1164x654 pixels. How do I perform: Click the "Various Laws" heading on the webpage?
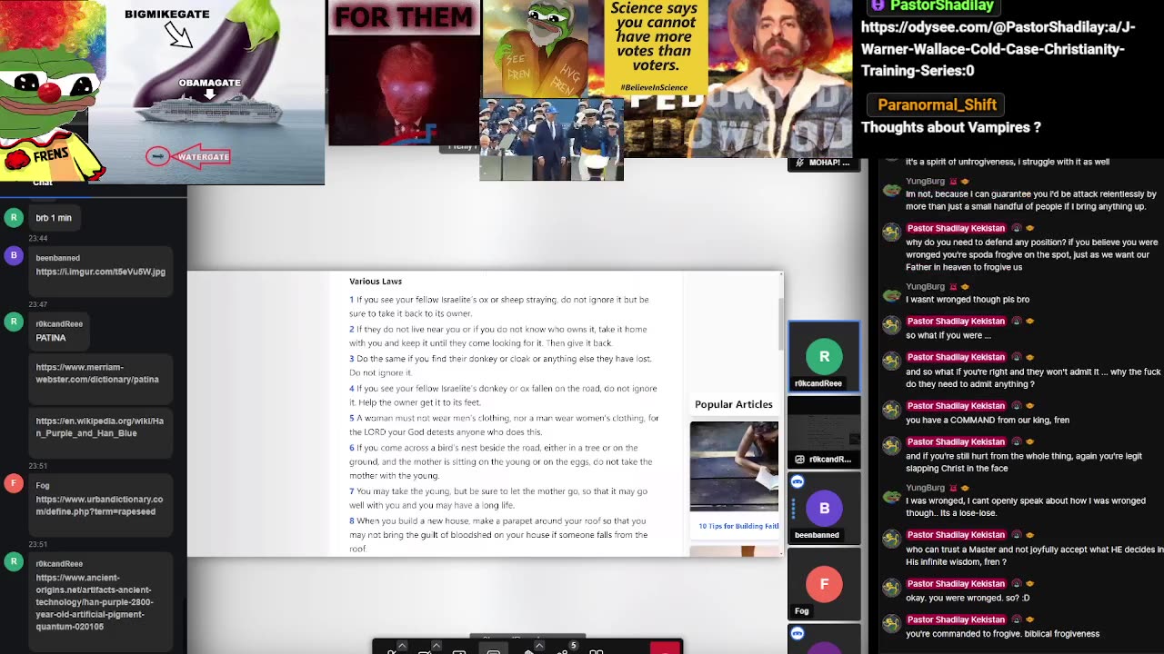pos(376,282)
